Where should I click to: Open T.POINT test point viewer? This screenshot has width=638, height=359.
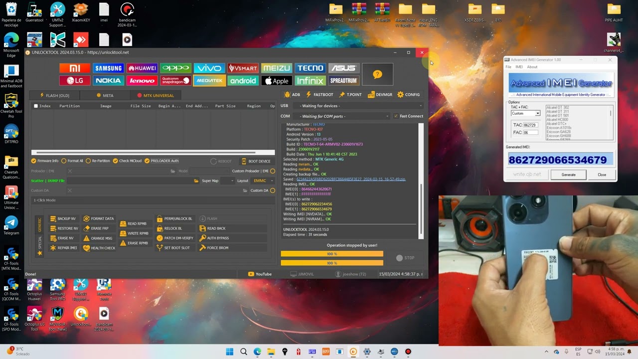(350, 95)
